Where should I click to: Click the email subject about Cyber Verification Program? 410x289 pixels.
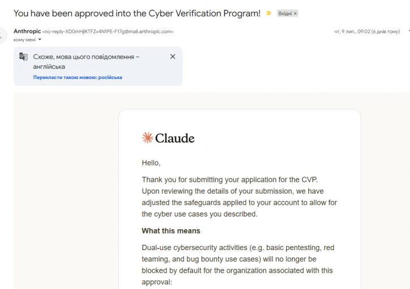pos(137,14)
